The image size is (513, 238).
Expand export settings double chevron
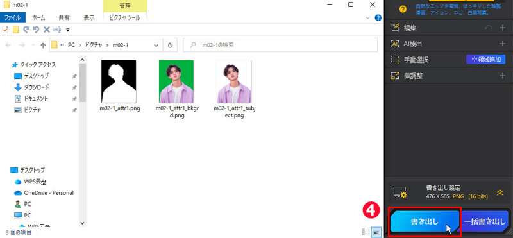click(500, 193)
